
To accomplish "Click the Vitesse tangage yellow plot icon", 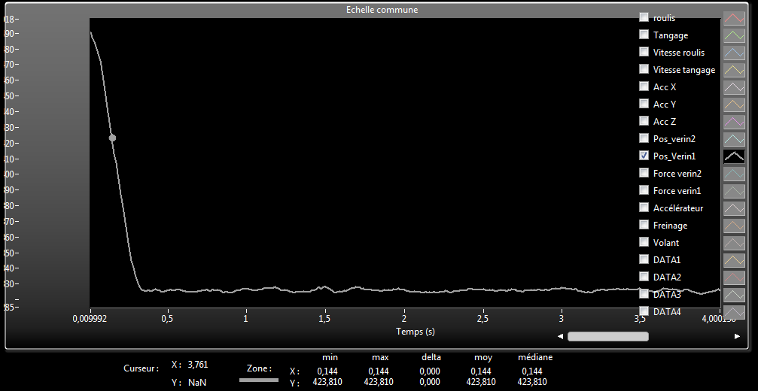I will pos(733,70).
